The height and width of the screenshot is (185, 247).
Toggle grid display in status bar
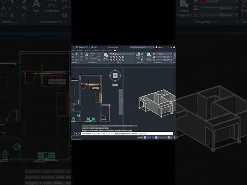point(145,137)
